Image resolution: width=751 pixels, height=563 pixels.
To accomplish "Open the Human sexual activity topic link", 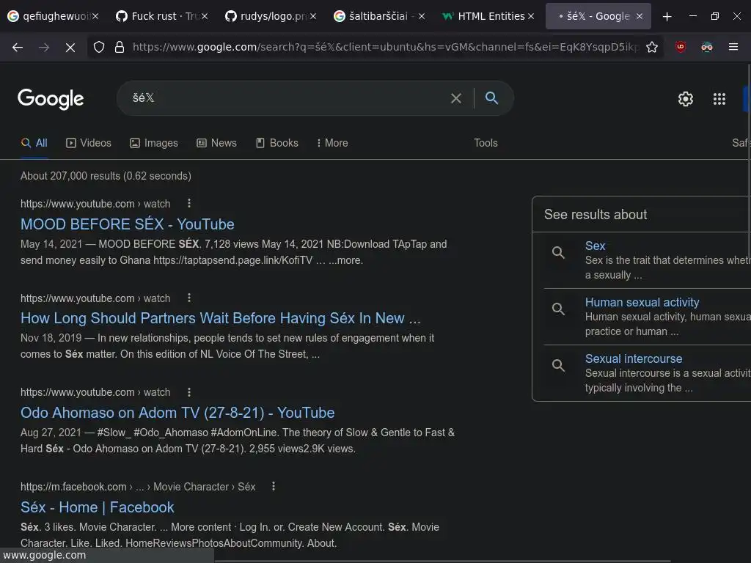I will coord(642,302).
